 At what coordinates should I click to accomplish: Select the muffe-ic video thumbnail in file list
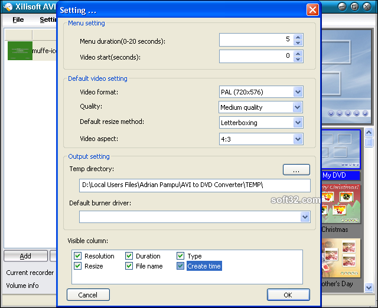click(x=20, y=51)
